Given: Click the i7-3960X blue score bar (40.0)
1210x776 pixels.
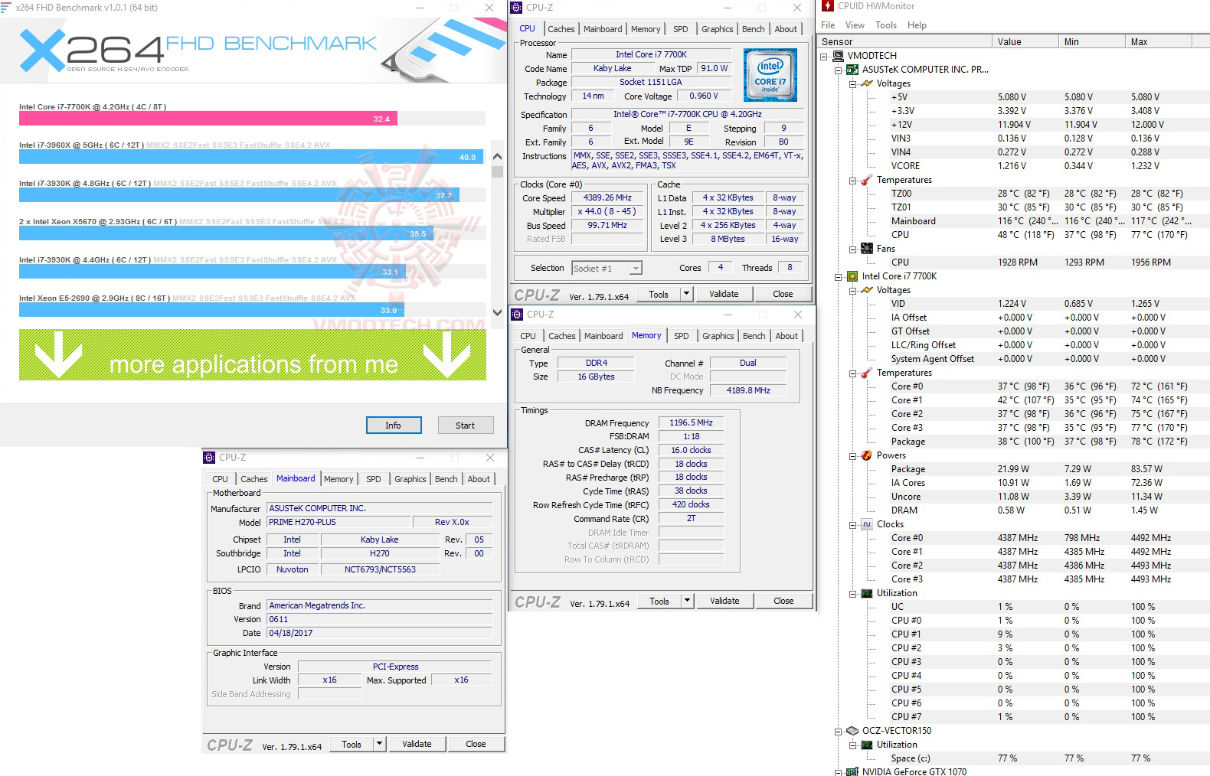Looking at the screenshot, I should 251,157.
